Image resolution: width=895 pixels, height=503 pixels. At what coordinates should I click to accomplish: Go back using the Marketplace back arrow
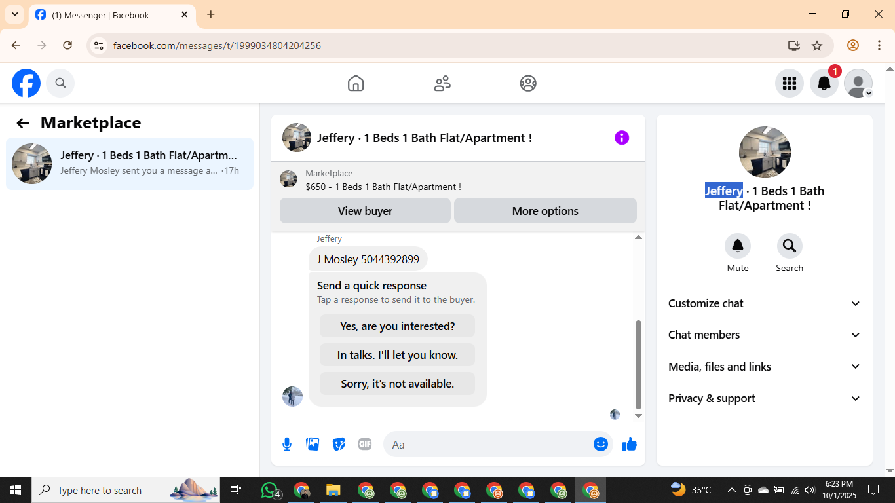click(23, 123)
